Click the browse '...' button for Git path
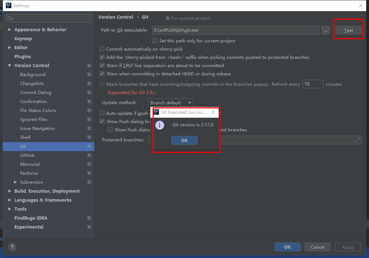Image resolution: width=369 pixels, height=258 pixels. tap(326, 31)
